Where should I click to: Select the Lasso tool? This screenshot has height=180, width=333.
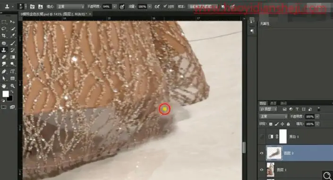4,29
